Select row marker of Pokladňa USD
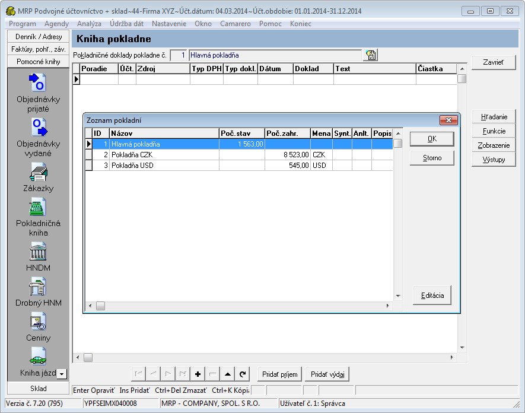 [x=89, y=166]
